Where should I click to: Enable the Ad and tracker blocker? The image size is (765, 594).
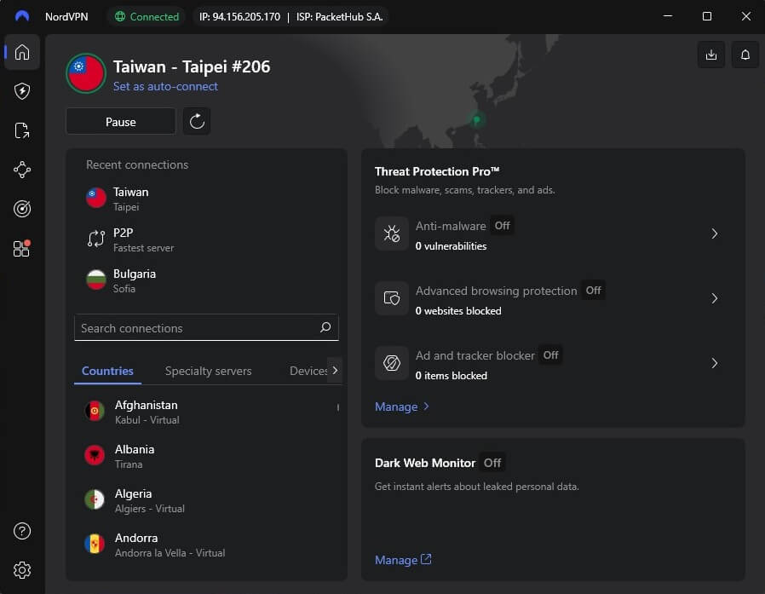point(550,355)
